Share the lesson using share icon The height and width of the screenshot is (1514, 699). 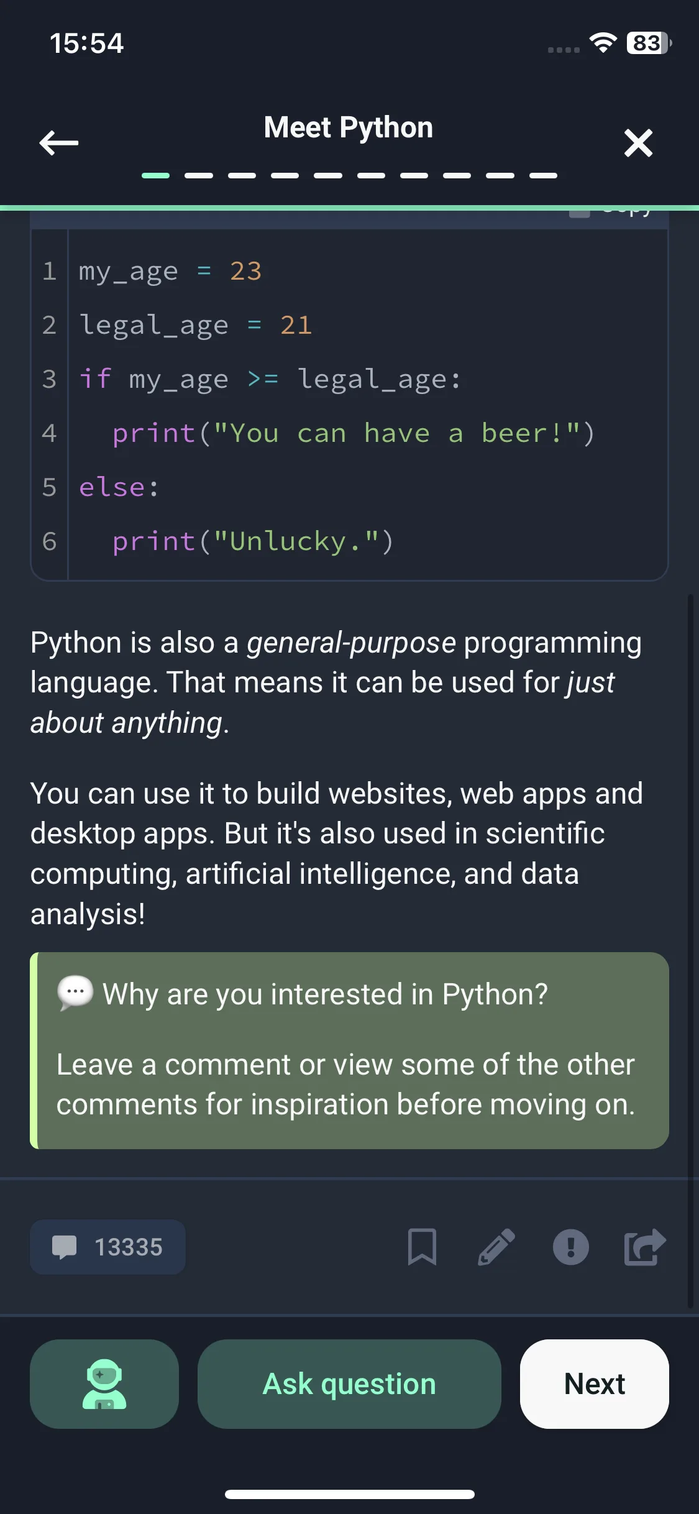[644, 1247]
